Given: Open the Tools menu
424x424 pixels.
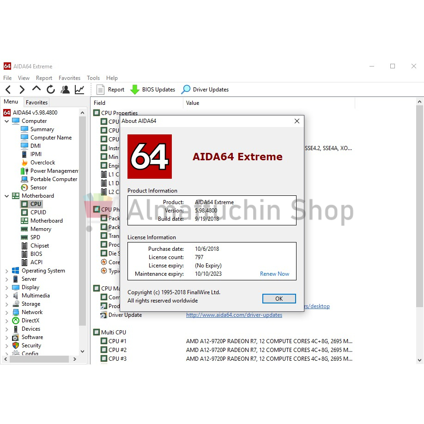Looking at the screenshot, I should (93, 78).
